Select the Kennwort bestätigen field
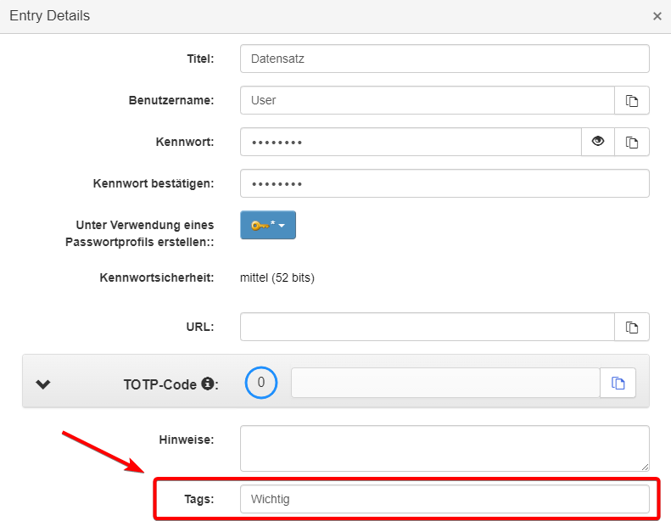 coord(445,183)
